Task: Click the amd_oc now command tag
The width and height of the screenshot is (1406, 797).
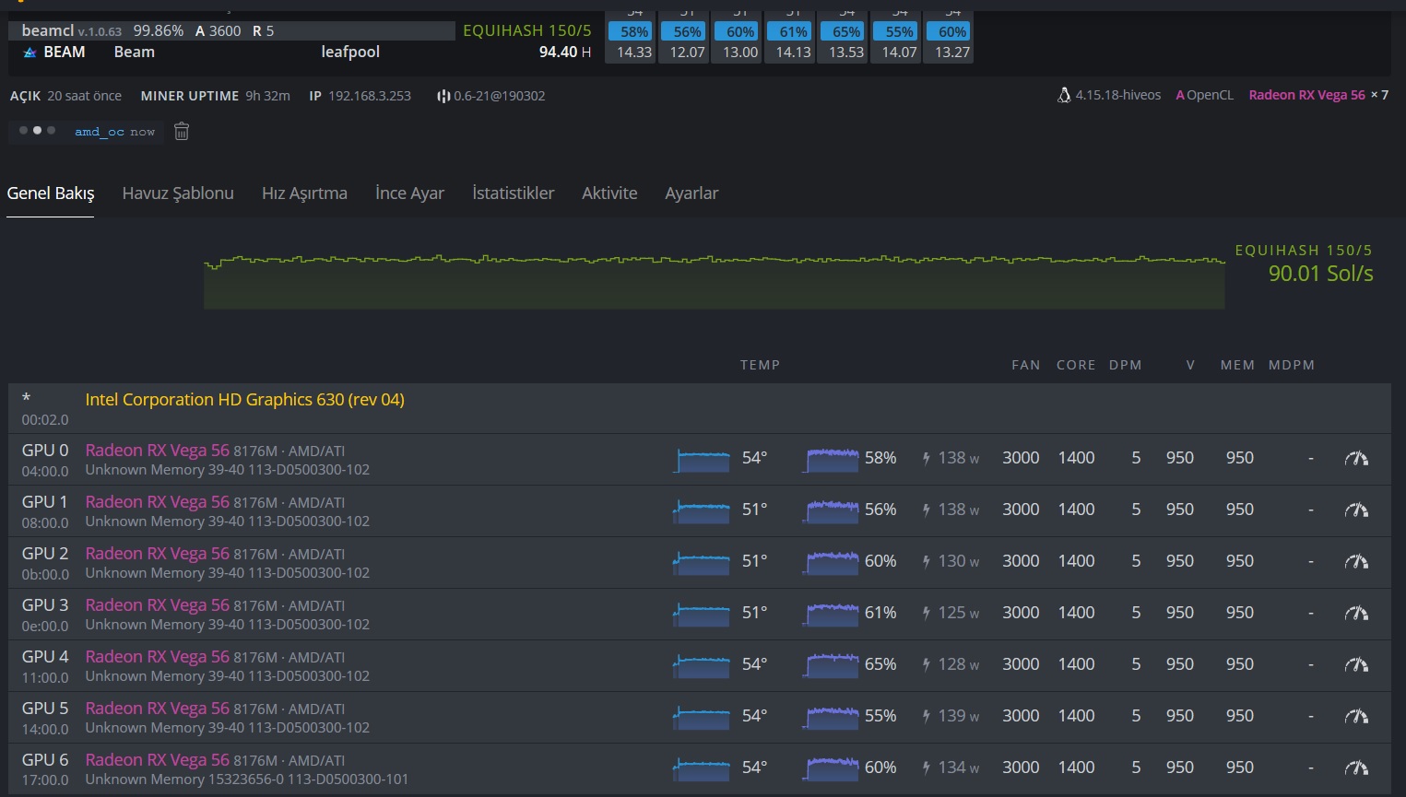Action: [114, 132]
